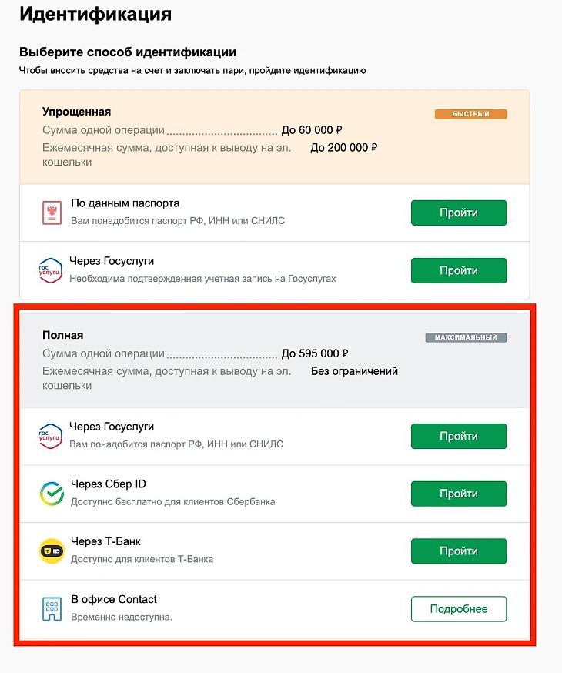562x673 pixels.
Task: Select the По данным паспорта title
Action: [125, 203]
